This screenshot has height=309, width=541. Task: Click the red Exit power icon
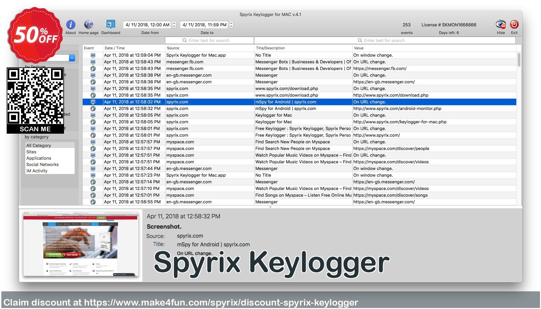(514, 25)
